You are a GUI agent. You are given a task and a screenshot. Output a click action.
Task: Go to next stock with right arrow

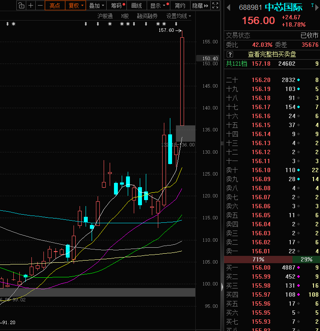pos(317,8)
